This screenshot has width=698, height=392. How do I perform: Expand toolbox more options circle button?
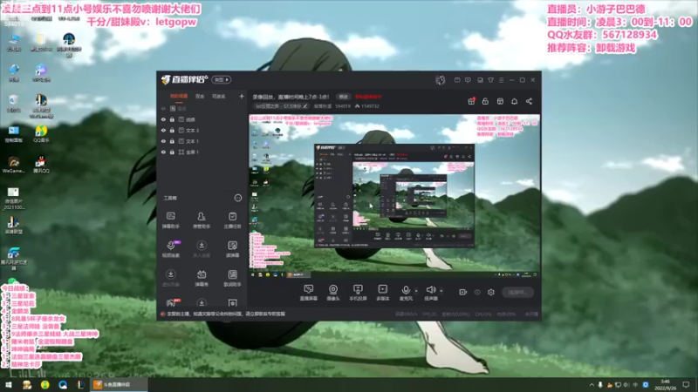[238, 198]
